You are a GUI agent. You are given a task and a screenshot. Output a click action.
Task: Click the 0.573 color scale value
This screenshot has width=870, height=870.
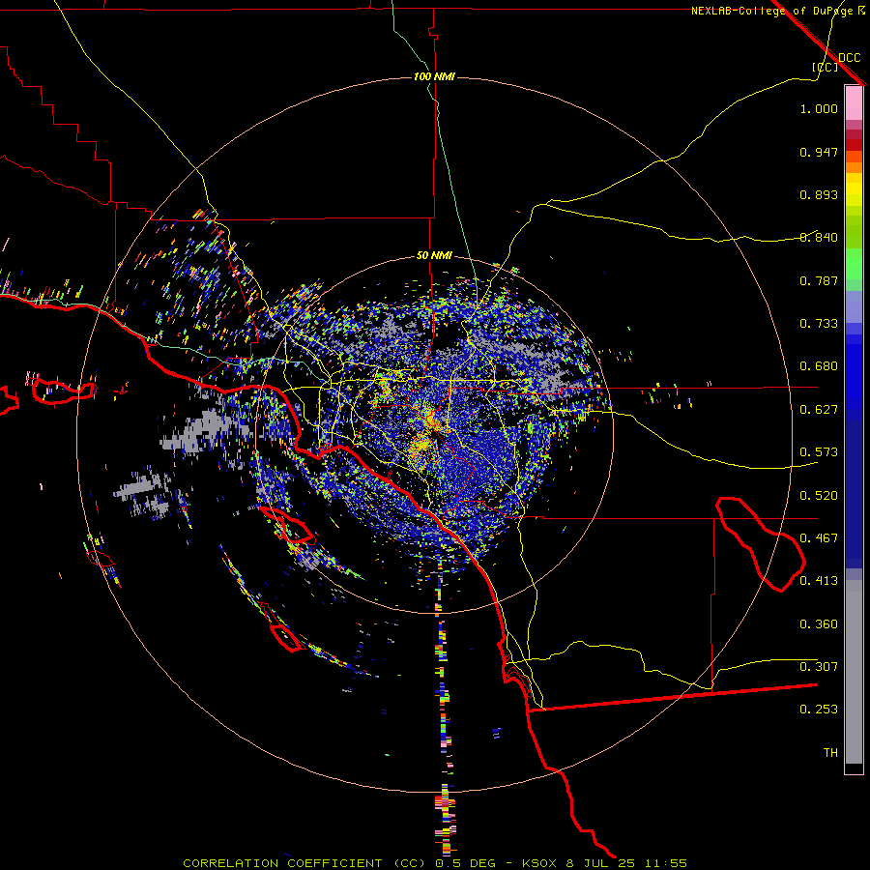pos(819,452)
